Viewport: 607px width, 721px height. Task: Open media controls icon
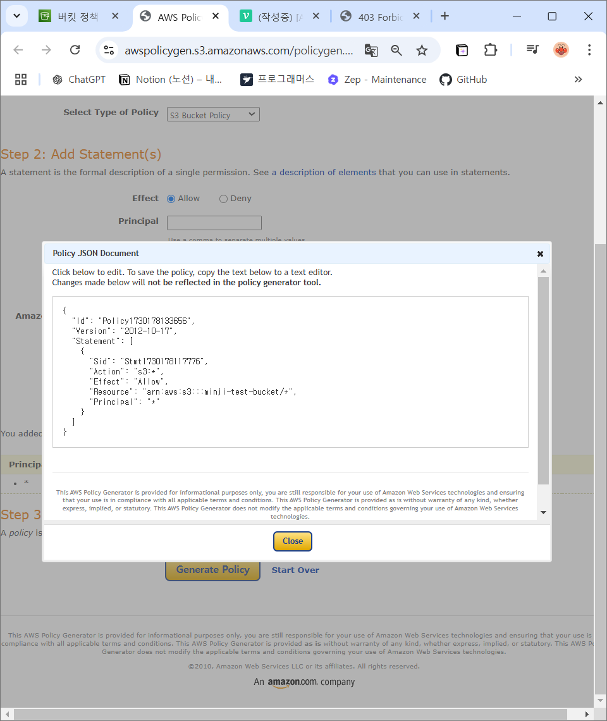532,50
